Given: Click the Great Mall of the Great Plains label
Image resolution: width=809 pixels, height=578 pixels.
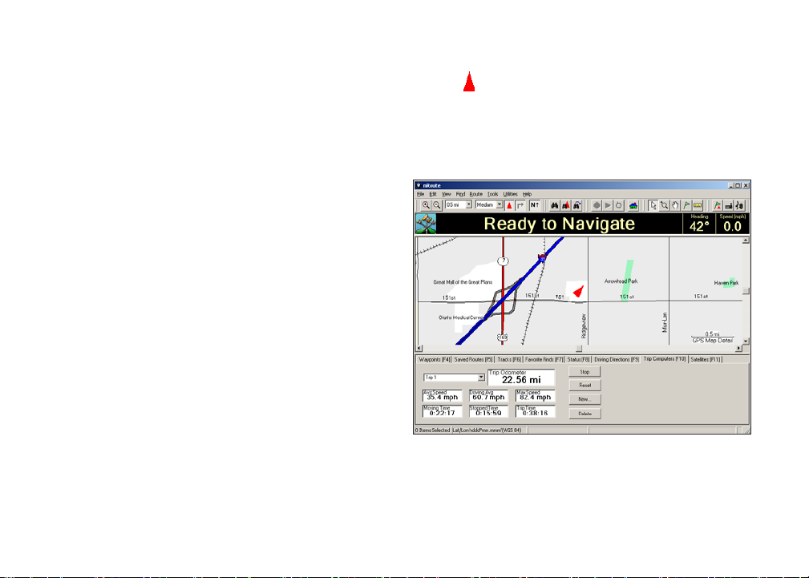Looking at the screenshot, I should click(463, 282).
